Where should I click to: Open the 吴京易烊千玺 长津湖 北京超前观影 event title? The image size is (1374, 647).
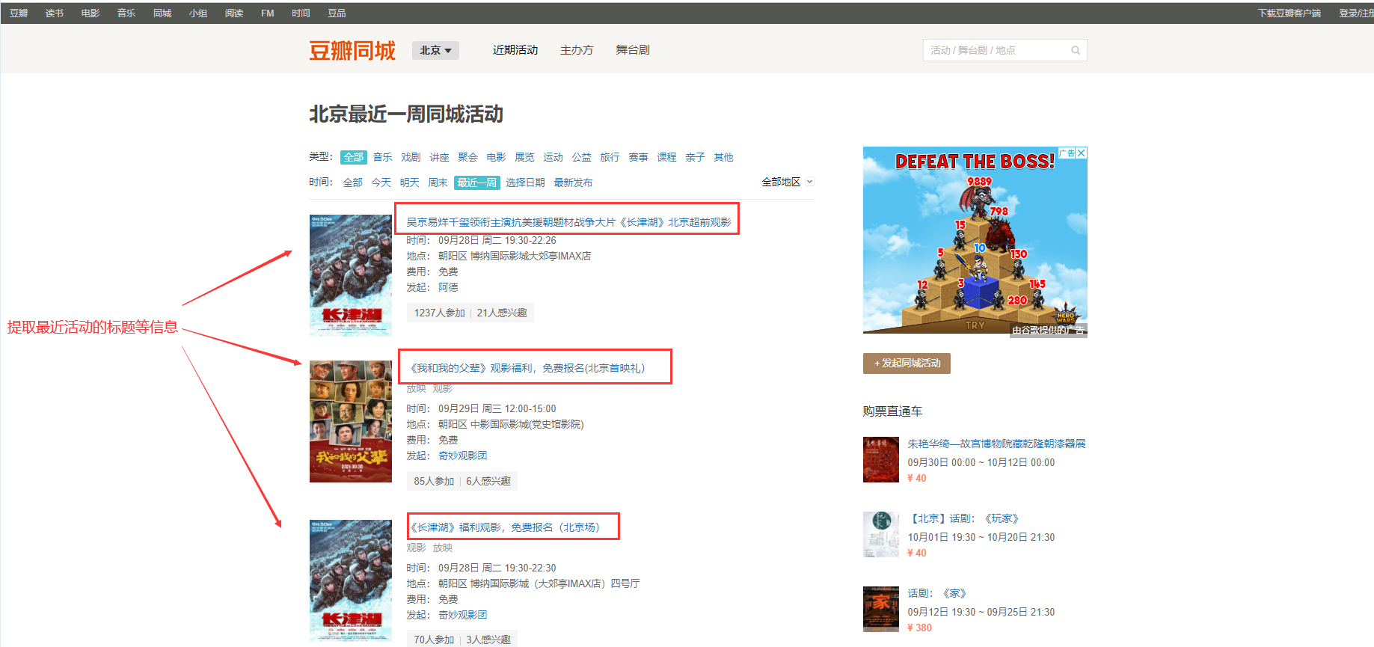point(568,222)
